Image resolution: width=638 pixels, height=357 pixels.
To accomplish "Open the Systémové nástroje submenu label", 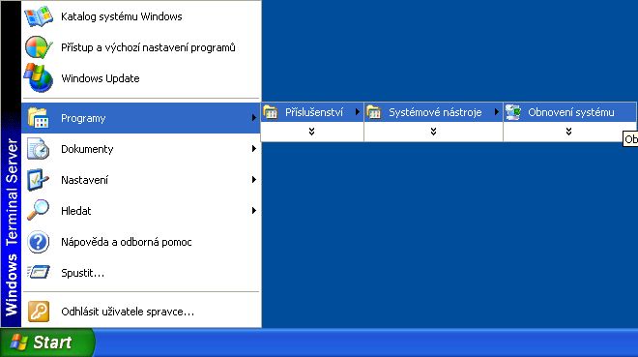I will point(435,112).
